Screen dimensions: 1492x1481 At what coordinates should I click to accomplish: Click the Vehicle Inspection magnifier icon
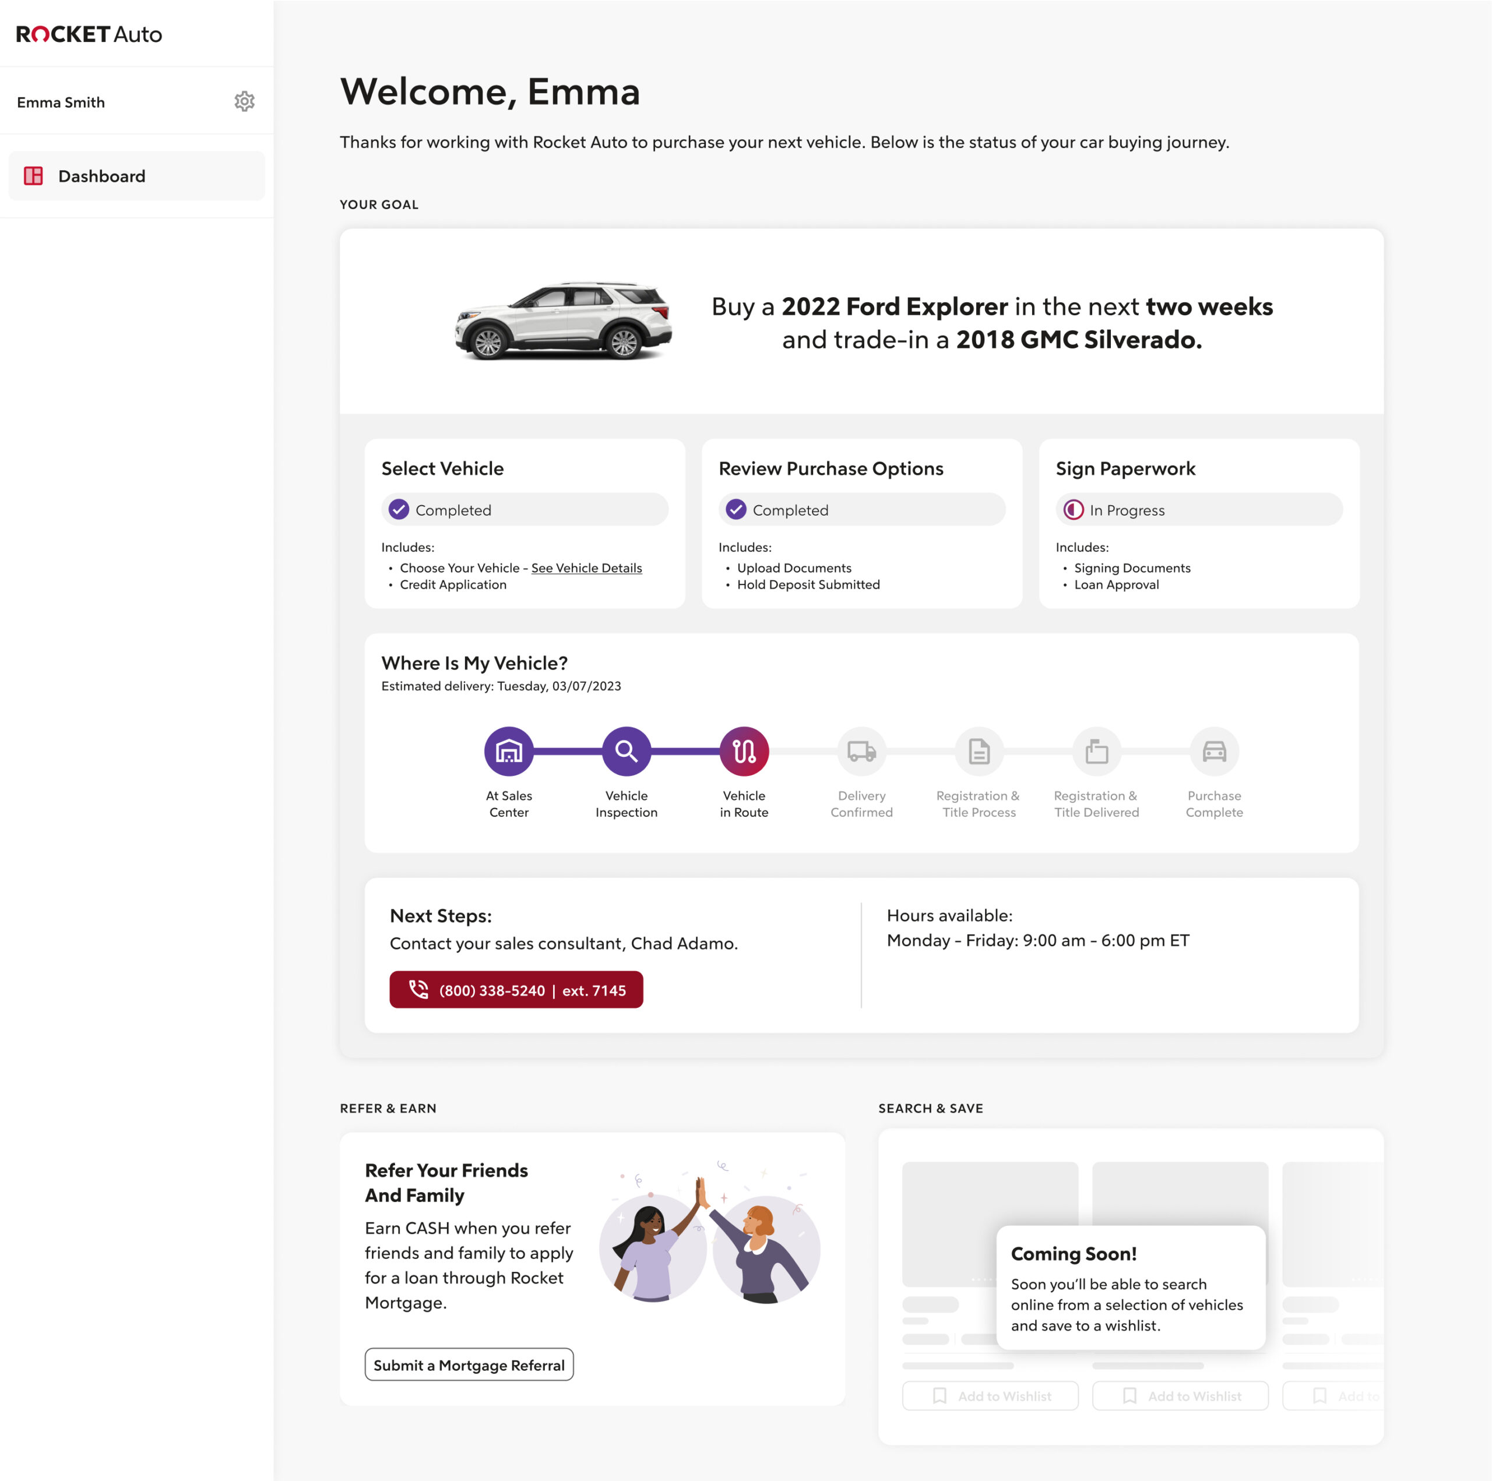[x=625, y=750]
